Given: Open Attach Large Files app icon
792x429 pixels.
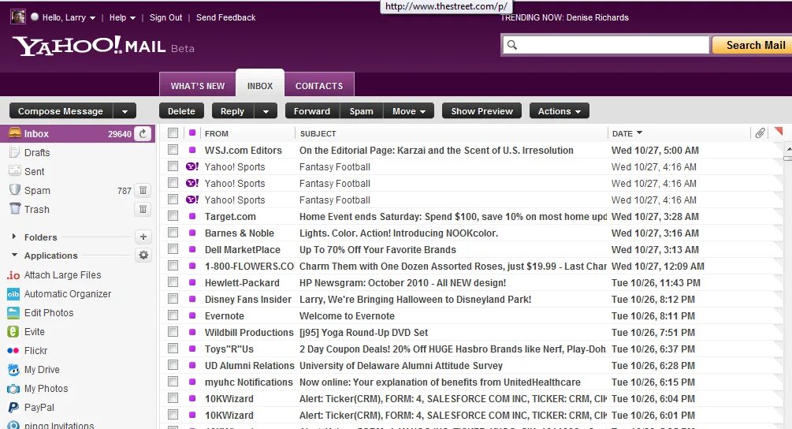Looking at the screenshot, I should (13, 275).
